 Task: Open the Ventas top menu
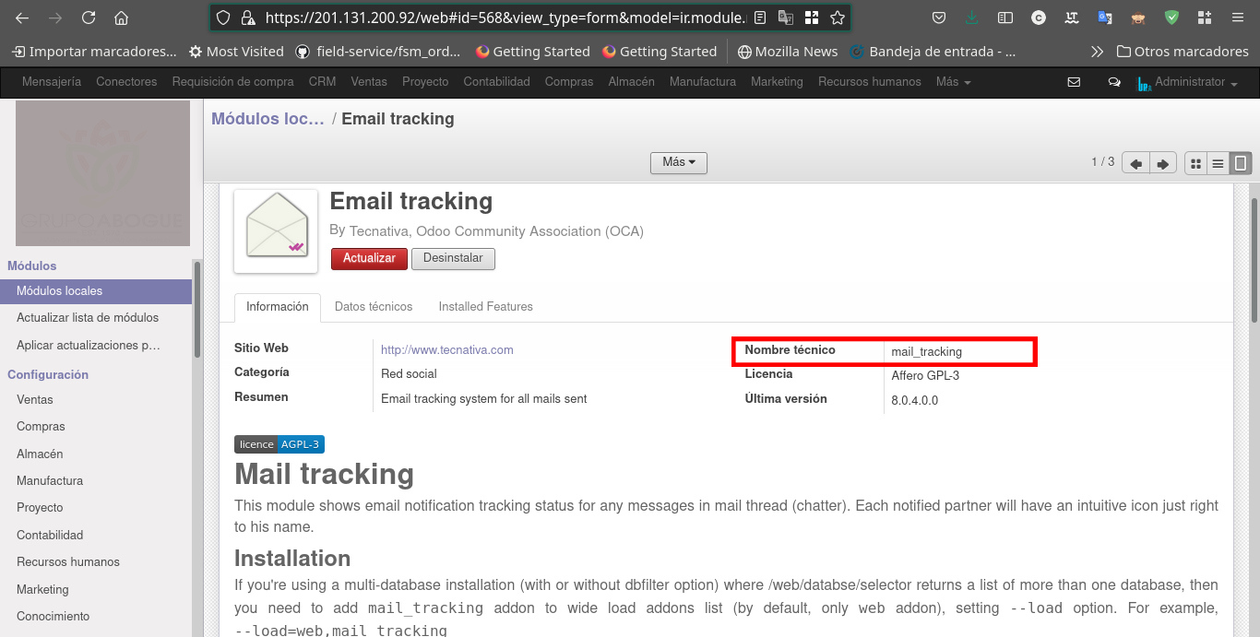(369, 82)
